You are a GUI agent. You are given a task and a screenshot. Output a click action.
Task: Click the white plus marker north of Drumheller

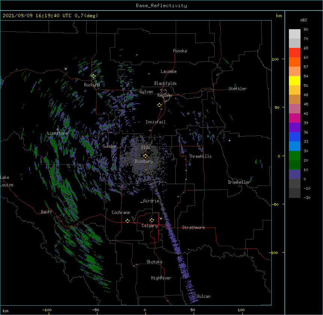coord(229,140)
